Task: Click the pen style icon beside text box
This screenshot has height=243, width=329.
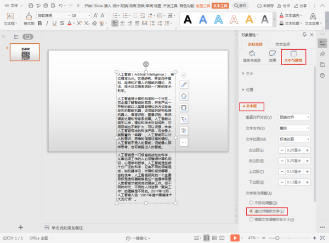Action: point(184,85)
